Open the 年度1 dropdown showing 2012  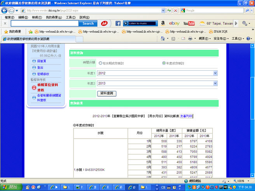pyautogui.click(x=157, y=73)
